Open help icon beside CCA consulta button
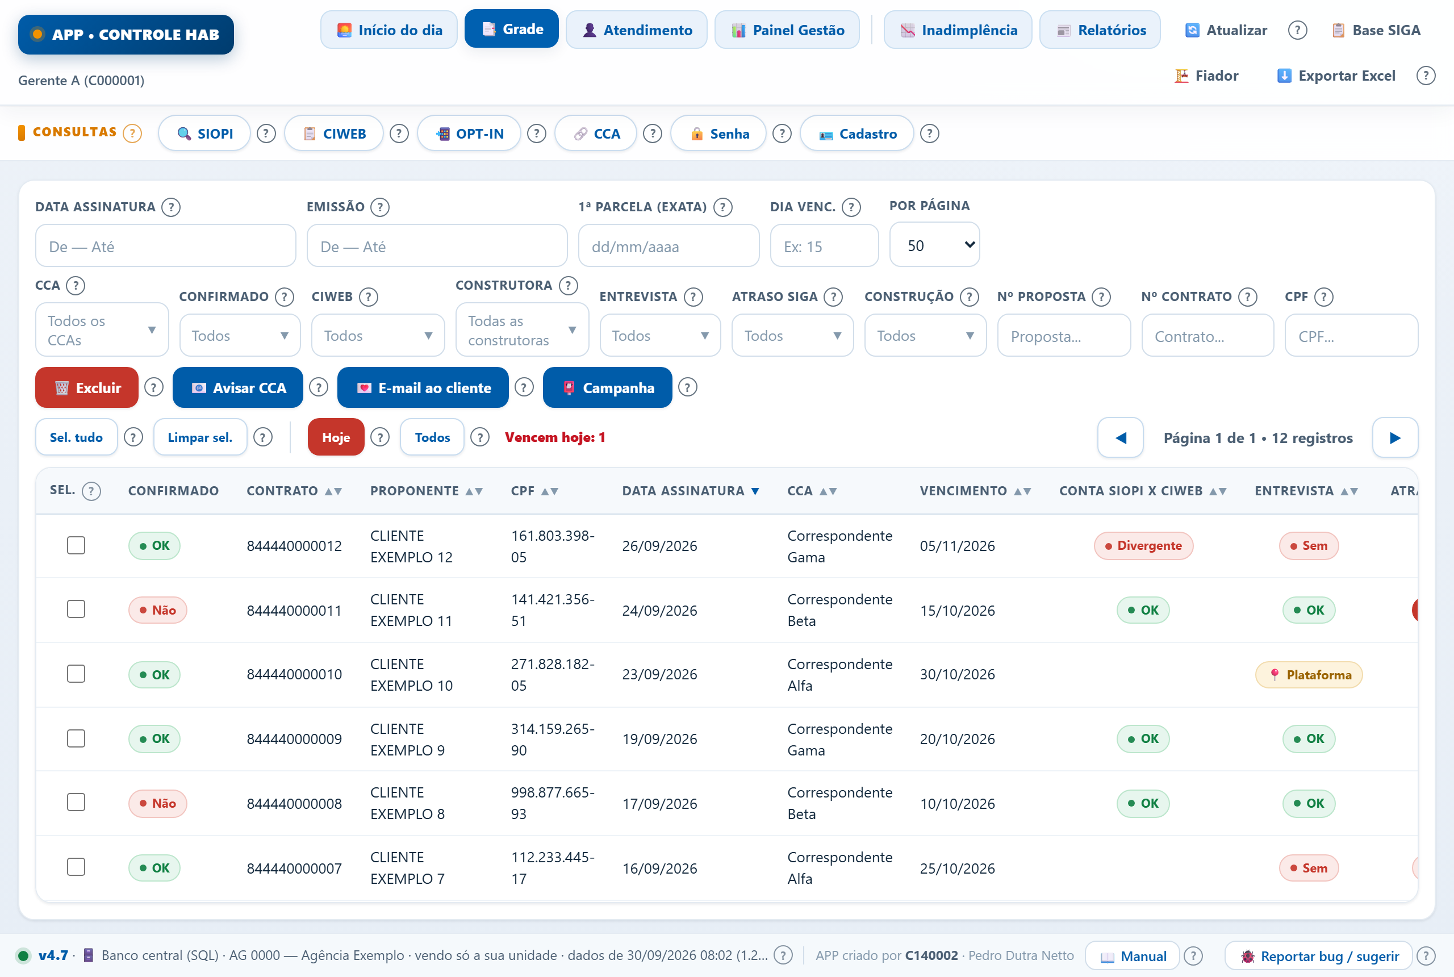The image size is (1454, 977). [652, 133]
